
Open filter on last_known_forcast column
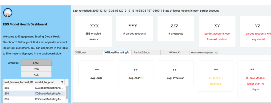pos(32,82)
